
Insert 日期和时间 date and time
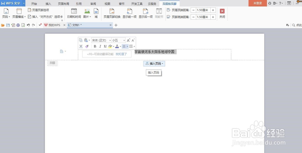(74, 13)
